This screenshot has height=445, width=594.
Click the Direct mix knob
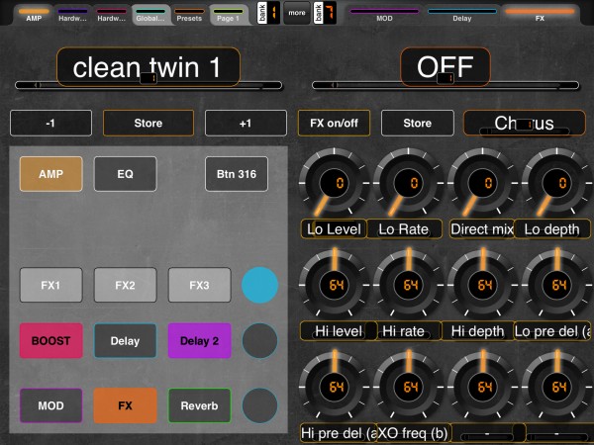click(x=483, y=183)
